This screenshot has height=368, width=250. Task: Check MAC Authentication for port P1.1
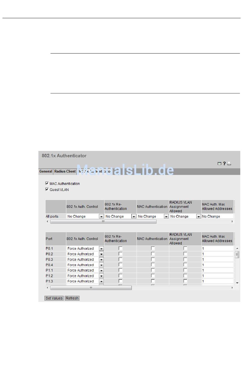[x=153, y=270]
